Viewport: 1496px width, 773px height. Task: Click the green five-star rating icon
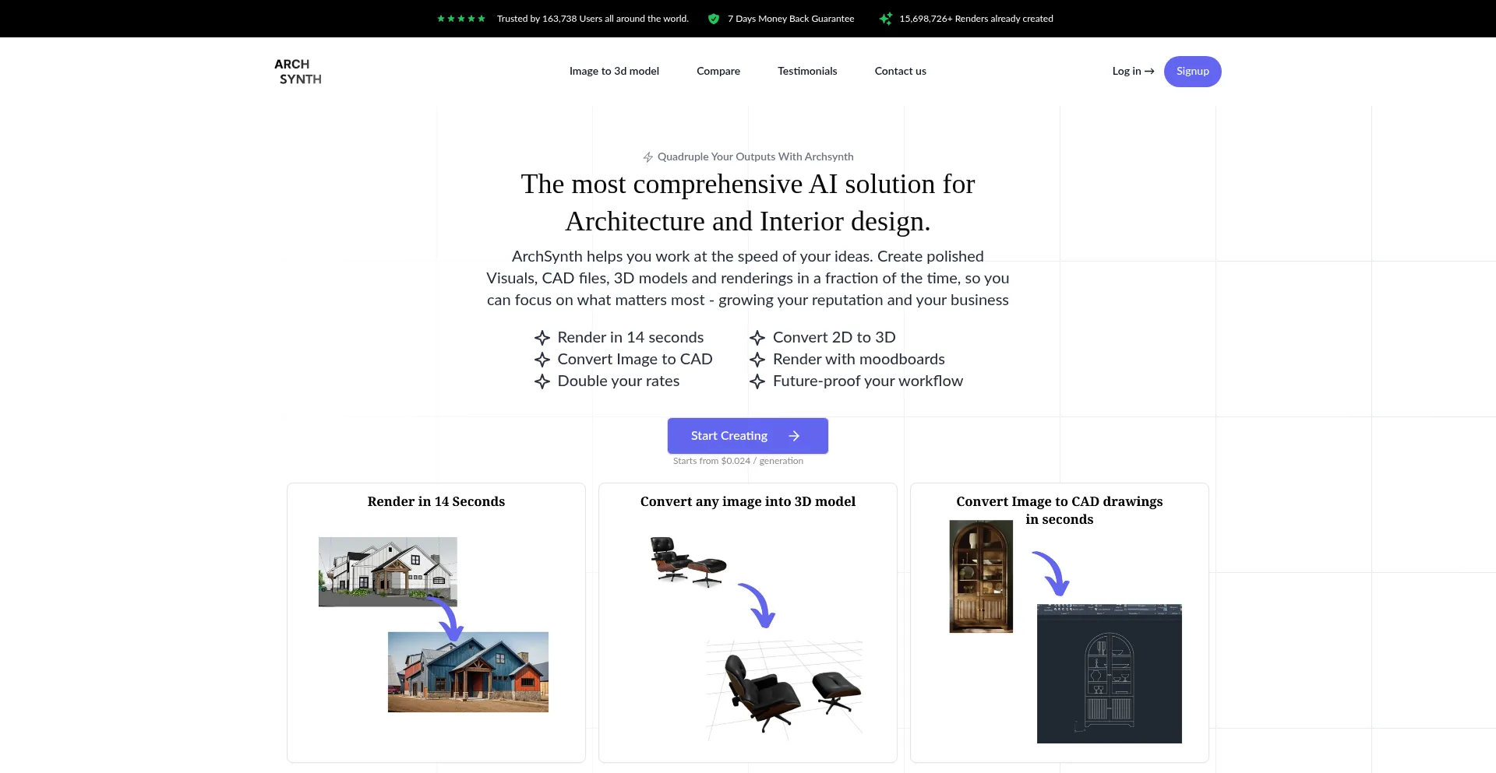(461, 19)
